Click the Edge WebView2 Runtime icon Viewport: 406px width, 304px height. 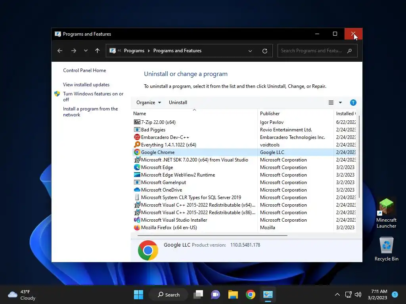coord(137,175)
